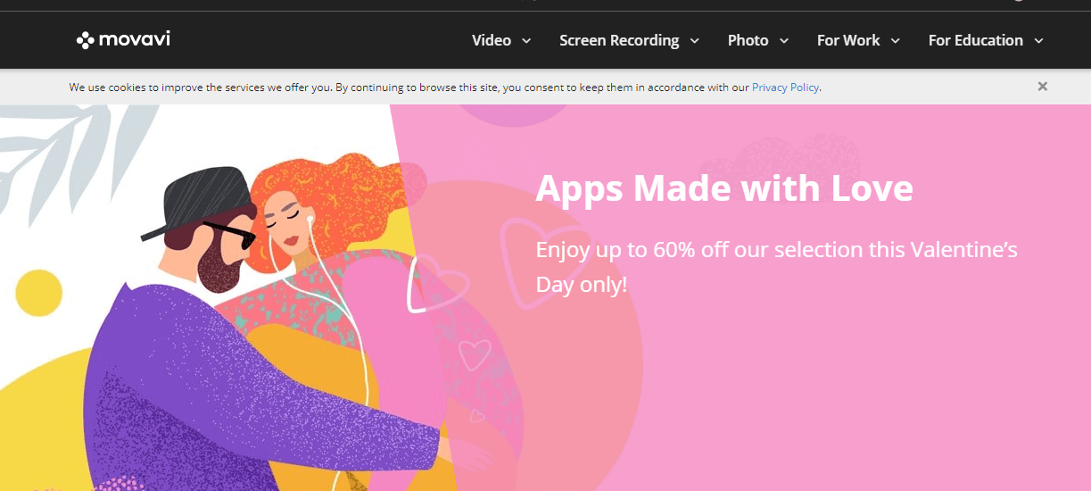Expand the Video dropdown chevron
The width and height of the screenshot is (1091, 491).
click(526, 41)
